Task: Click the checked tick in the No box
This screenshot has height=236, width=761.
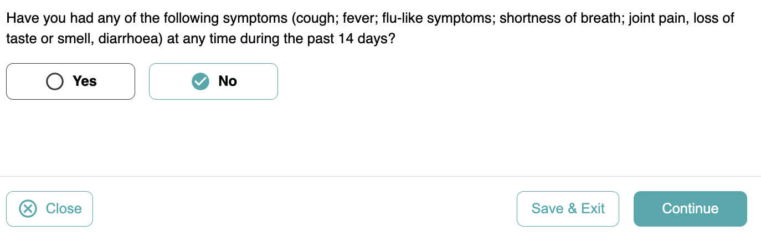Action: click(200, 81)
